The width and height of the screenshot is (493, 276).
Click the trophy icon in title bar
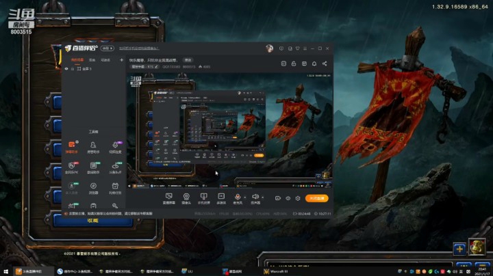297,49
